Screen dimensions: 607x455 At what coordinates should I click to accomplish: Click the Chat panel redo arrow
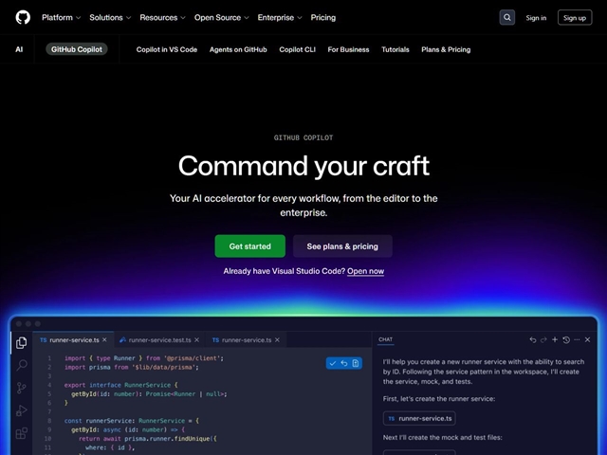tap(543, 339)
